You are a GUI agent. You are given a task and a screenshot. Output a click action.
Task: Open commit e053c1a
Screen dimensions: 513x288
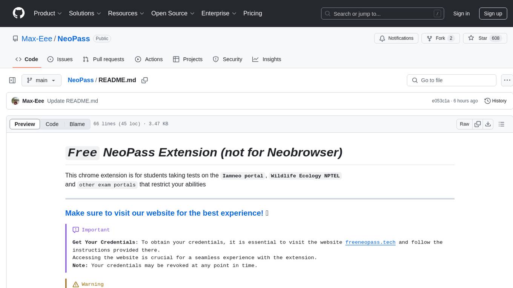pos(441,101)
